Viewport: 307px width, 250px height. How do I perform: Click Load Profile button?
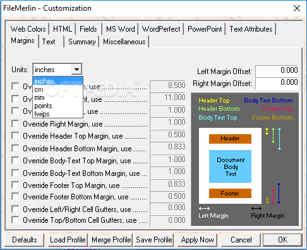pyautogui.click(x=68, y=240)
